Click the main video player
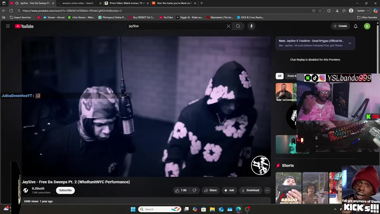The height and width of the screenshot is (214, 380). [x=146, y=107]
